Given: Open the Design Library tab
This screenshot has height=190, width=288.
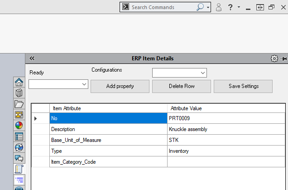Looking at the screenshot, I should [19, 93].
